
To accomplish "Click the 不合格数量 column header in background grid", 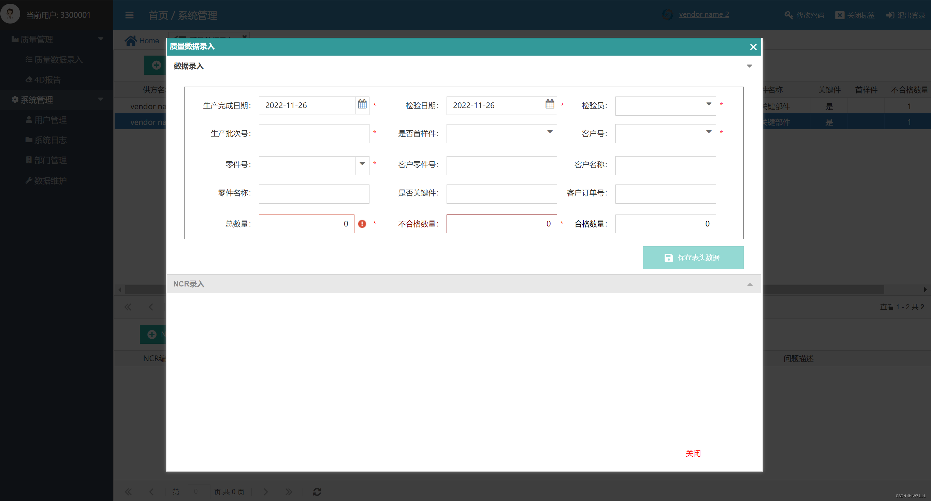I will (x=909, y=90).
